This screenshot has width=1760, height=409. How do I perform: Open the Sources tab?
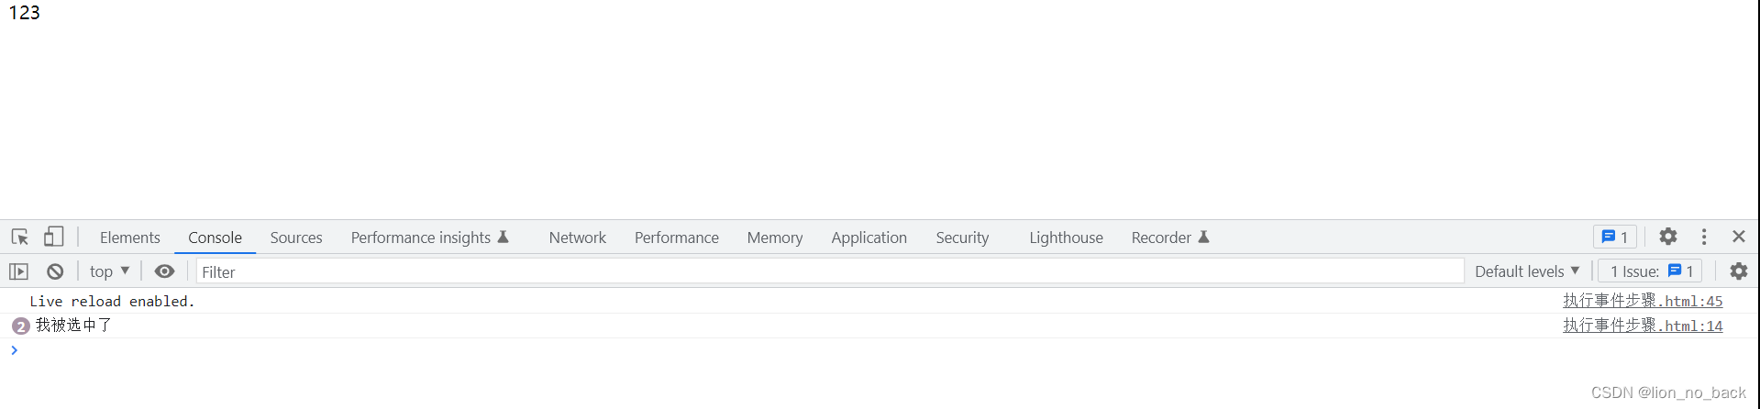coord(296,238)
